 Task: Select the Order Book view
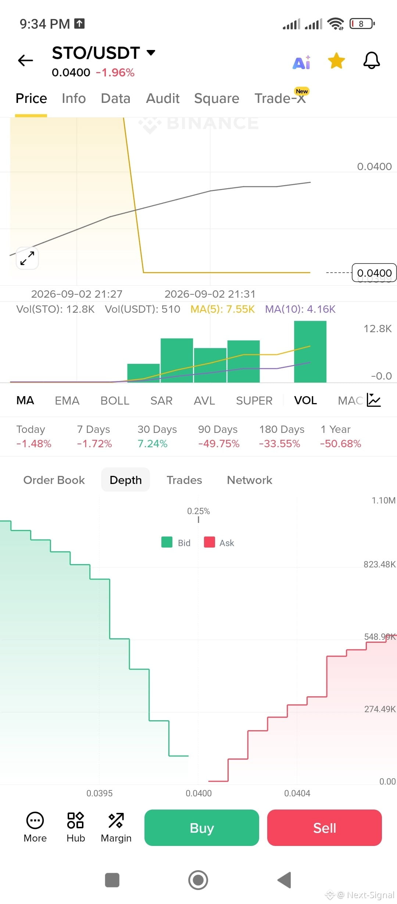54,480
